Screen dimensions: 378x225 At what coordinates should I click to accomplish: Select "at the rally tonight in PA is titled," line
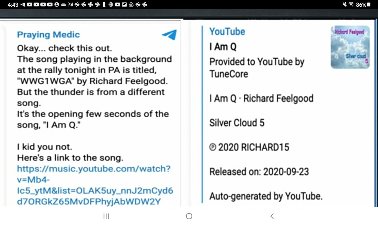(x=86, y=70)
